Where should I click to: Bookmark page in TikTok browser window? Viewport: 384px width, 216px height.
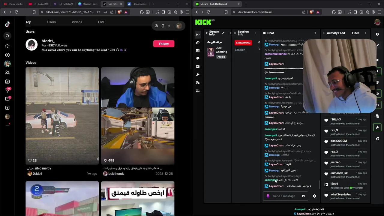[34, 12]
